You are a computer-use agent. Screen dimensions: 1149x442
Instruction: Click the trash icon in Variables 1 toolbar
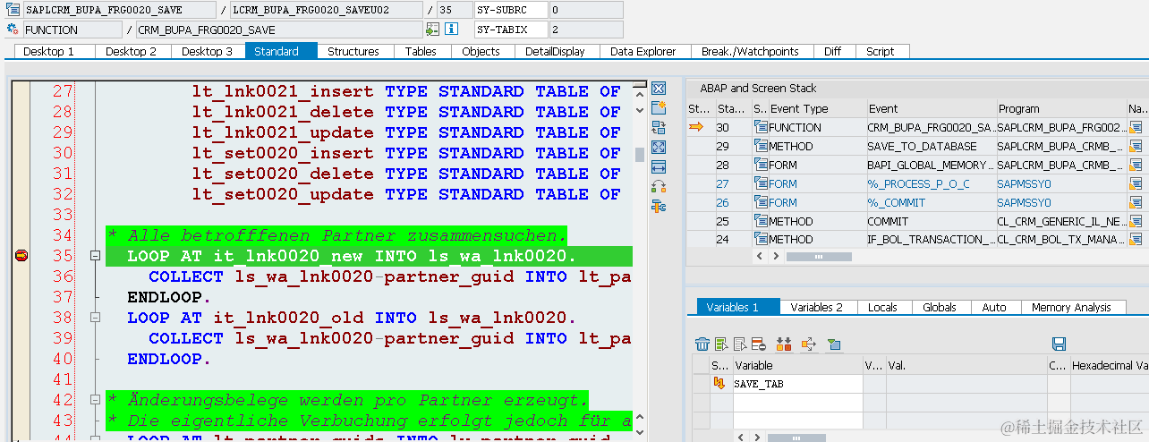702,344
